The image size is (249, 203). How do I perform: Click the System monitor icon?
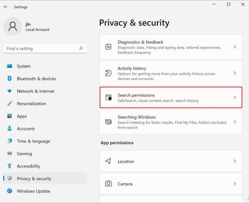(9, 66)
